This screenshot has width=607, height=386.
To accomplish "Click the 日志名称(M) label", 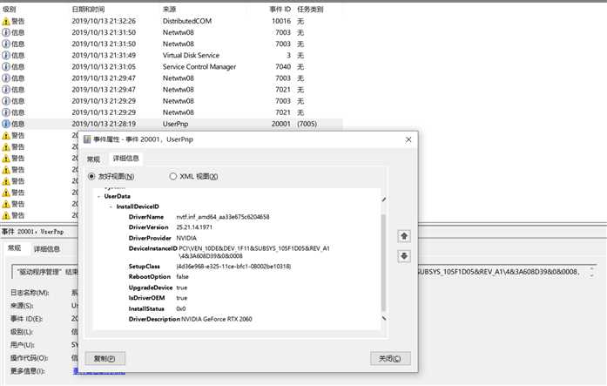I will tap(30, 293).
